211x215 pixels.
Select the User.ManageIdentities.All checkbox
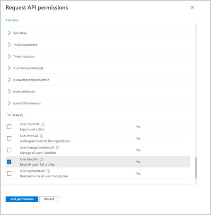[x=9, y=150]
